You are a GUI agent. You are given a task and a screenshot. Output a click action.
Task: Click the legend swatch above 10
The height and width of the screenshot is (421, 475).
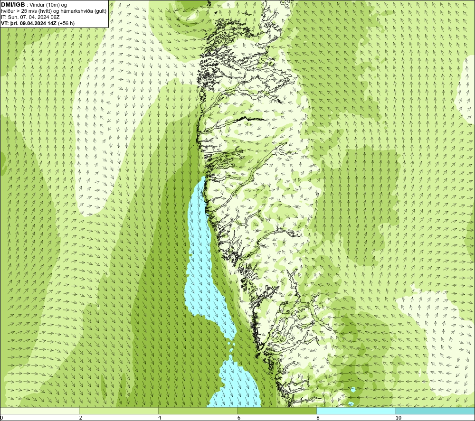435,411
